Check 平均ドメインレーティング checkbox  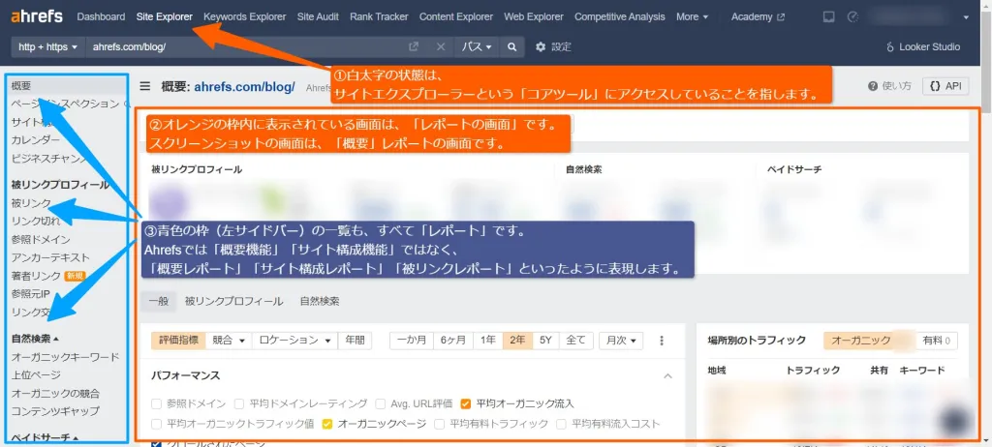tap(238, 403)
